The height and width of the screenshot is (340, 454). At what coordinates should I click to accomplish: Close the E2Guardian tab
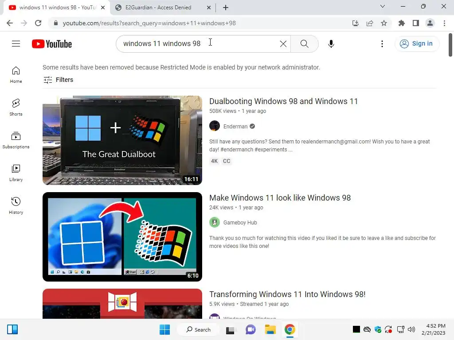click(x=208, y=8)
